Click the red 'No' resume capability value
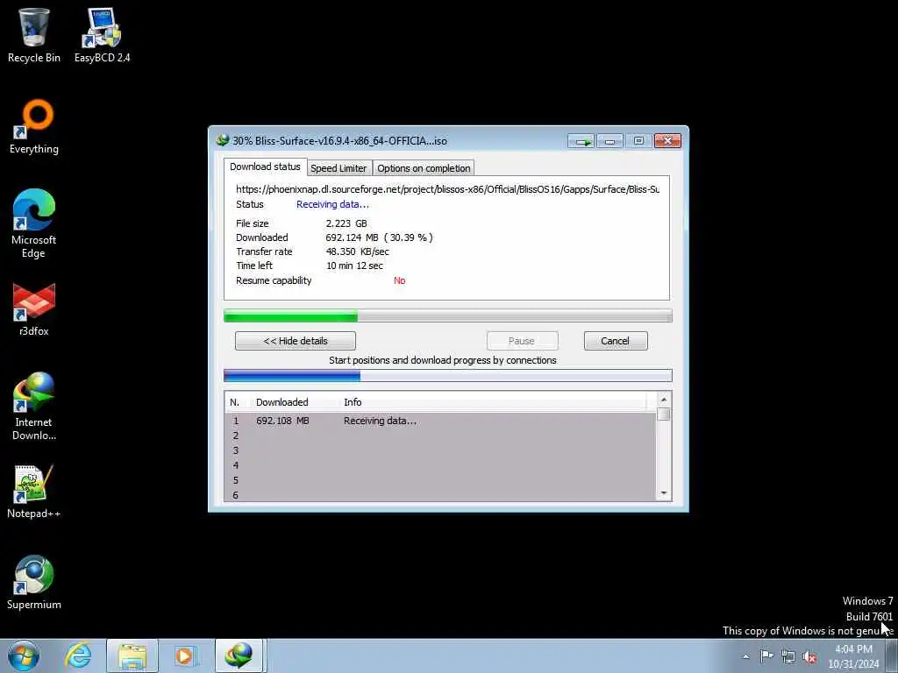The image size is (898, 673). [x=400, y=280]
